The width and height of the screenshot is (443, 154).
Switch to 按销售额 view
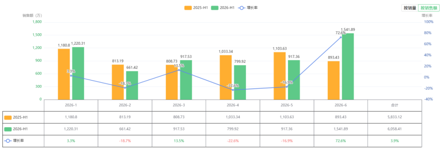(x=429, y=8)
